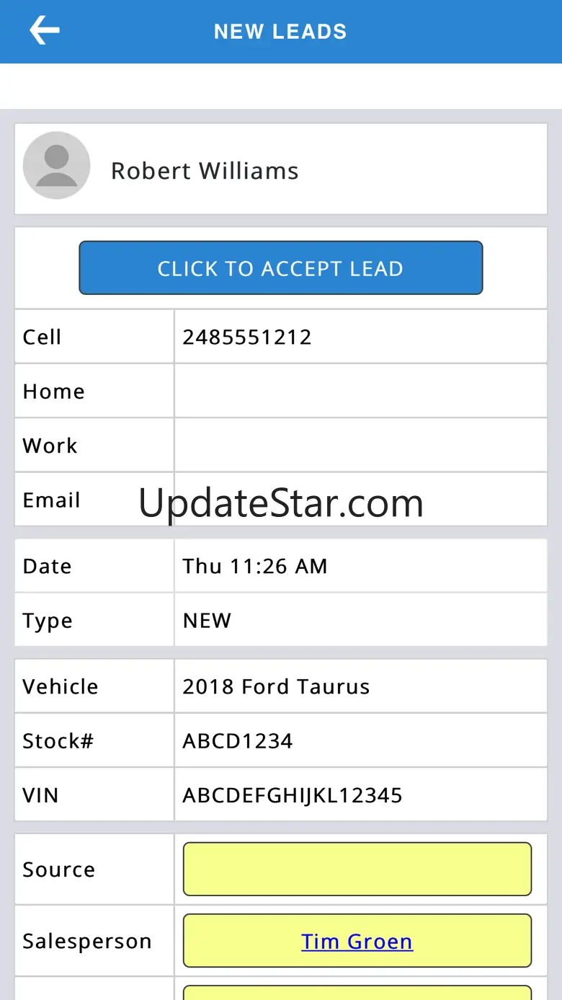The image size is (562, 1000).
Task: Tap the back arrow icon
Action: tap(44, 31)
